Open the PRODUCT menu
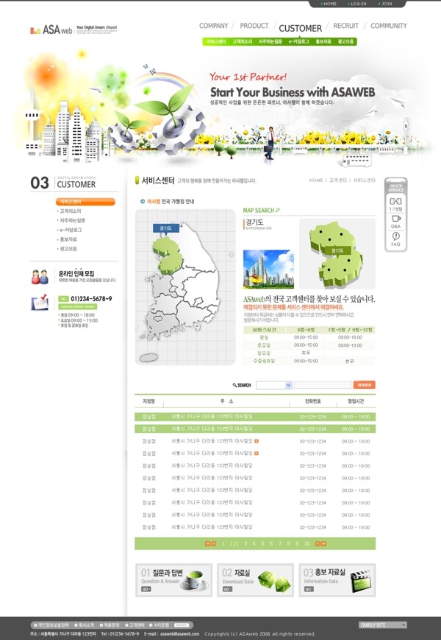Screen dimensions: 441x640 (x=254, y=26)
